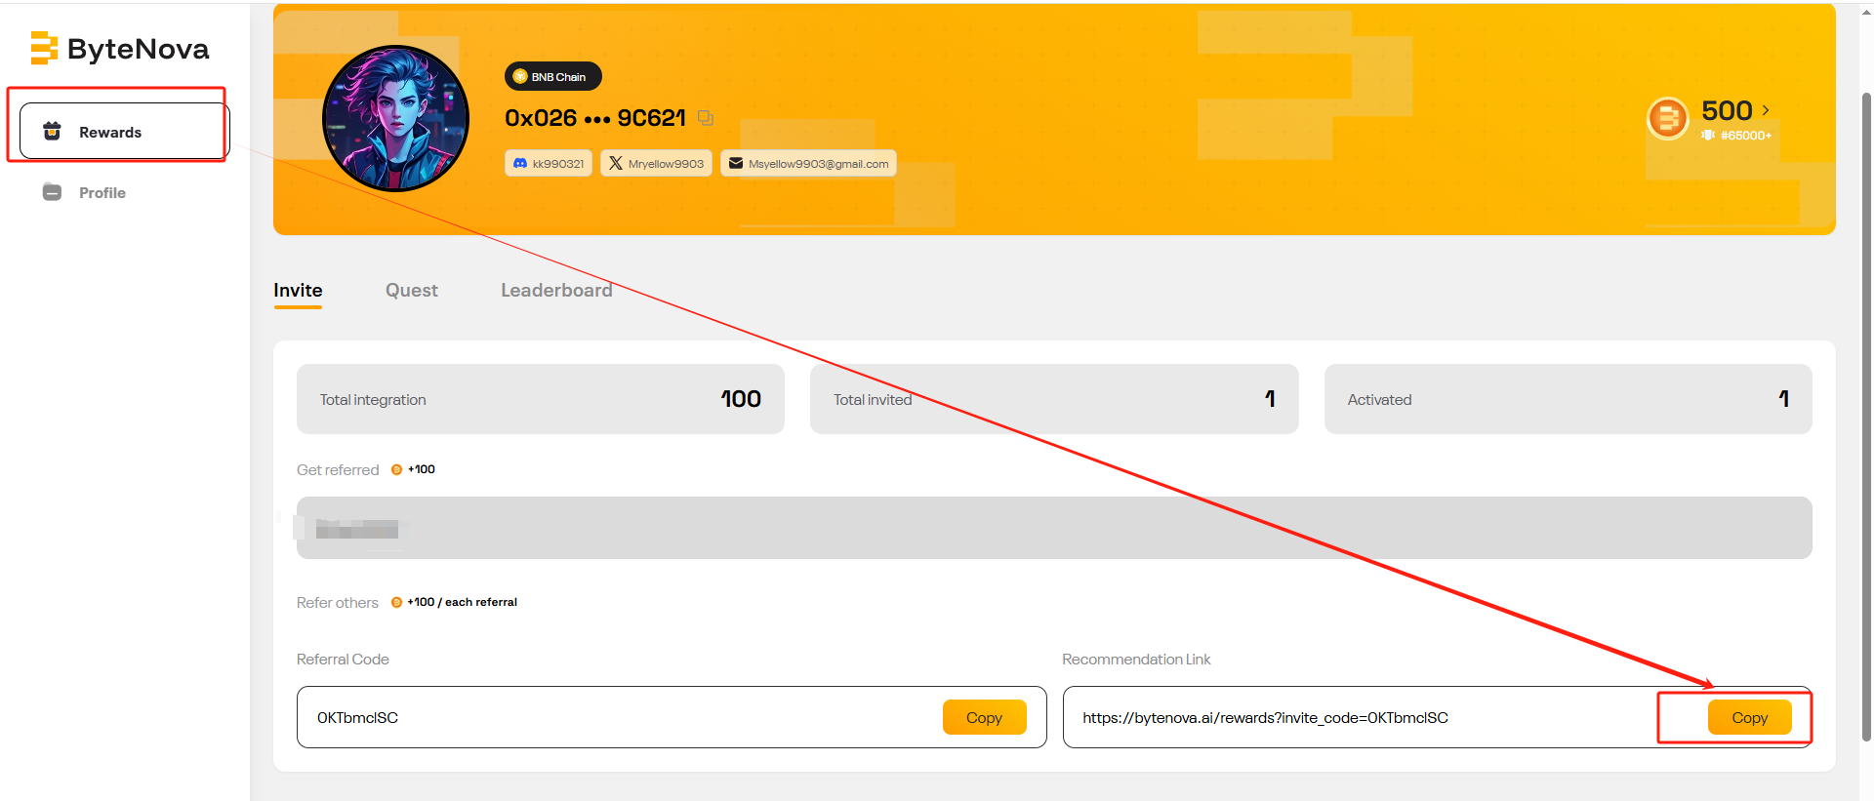This screenshot has width=1874, height=801.
Task: Copy wallet address with copy icon
Action: pos(706,118)
